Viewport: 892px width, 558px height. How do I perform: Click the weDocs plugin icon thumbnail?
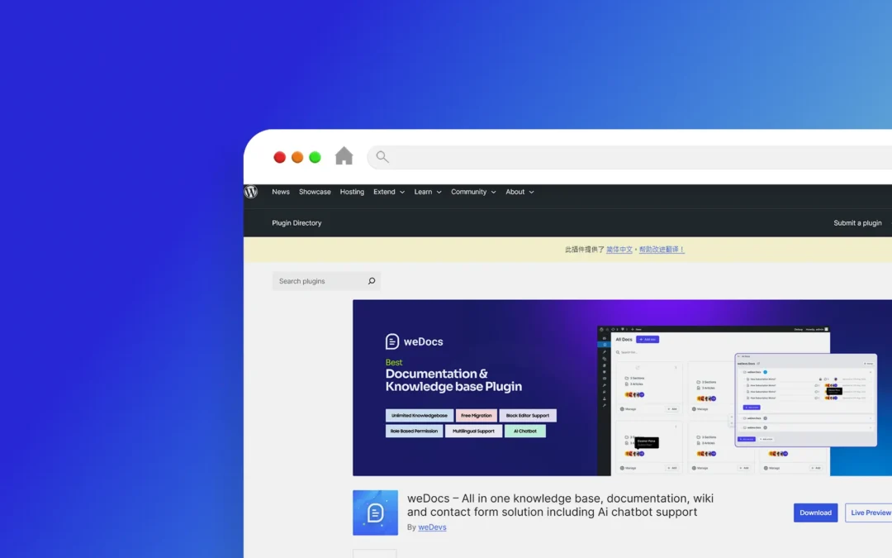click(375, 513)
